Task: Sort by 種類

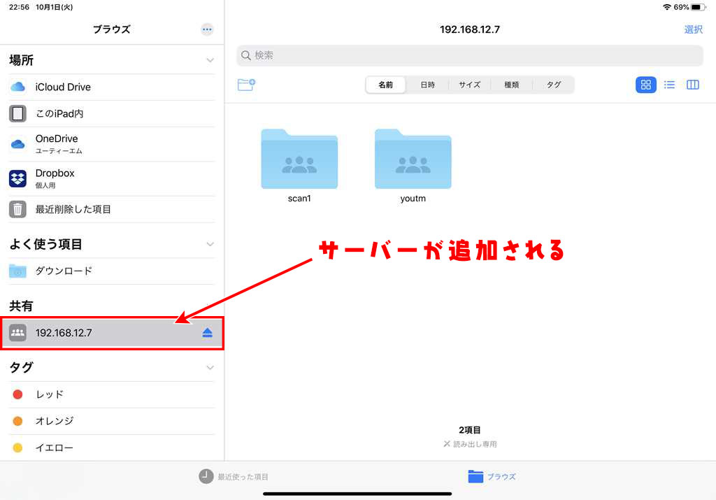Action: point(511,85)
